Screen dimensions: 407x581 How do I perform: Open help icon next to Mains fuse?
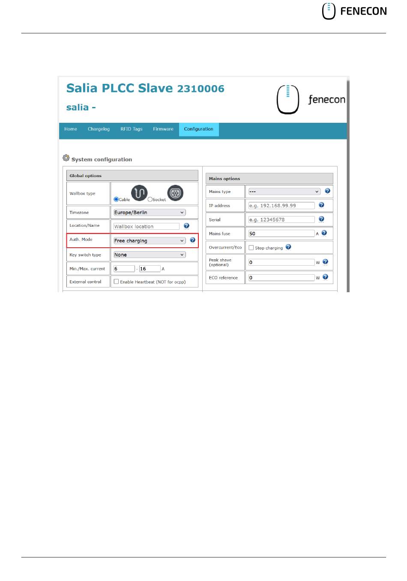[x=324, y=233]
